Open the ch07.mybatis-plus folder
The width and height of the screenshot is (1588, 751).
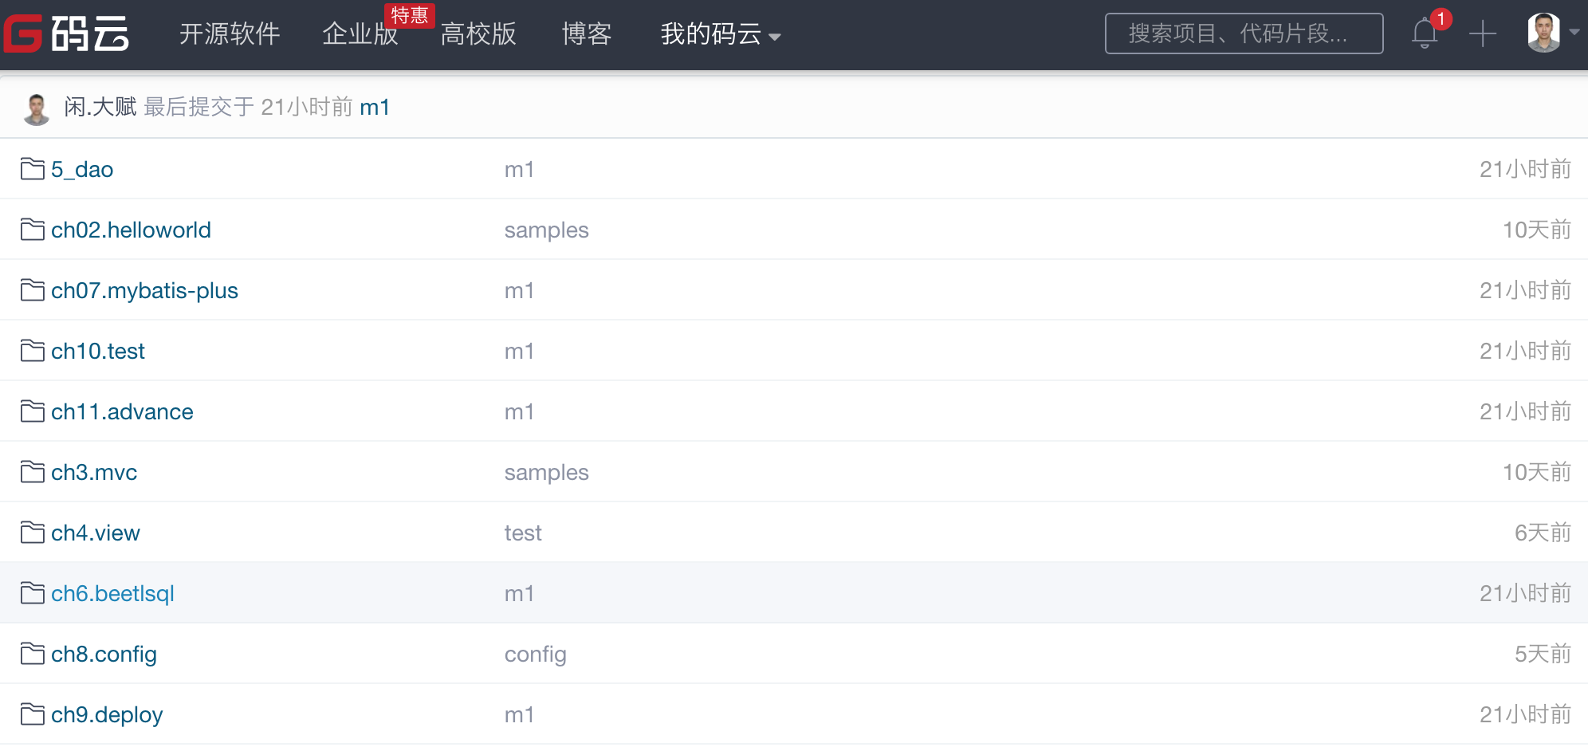(144, 290)
